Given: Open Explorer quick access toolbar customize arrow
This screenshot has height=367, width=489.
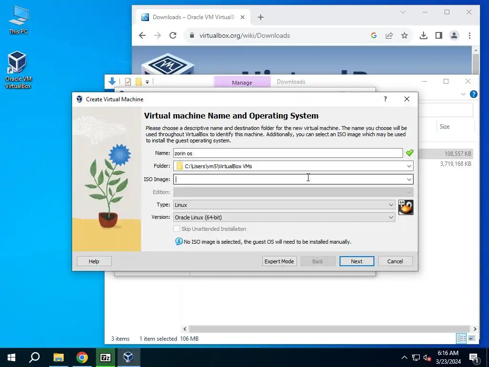Looking at the screenshot, I should pos(147,82).
